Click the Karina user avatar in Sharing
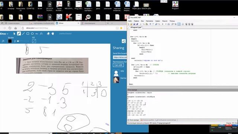The height and width of the screenshot is (134, 238). 116,80
